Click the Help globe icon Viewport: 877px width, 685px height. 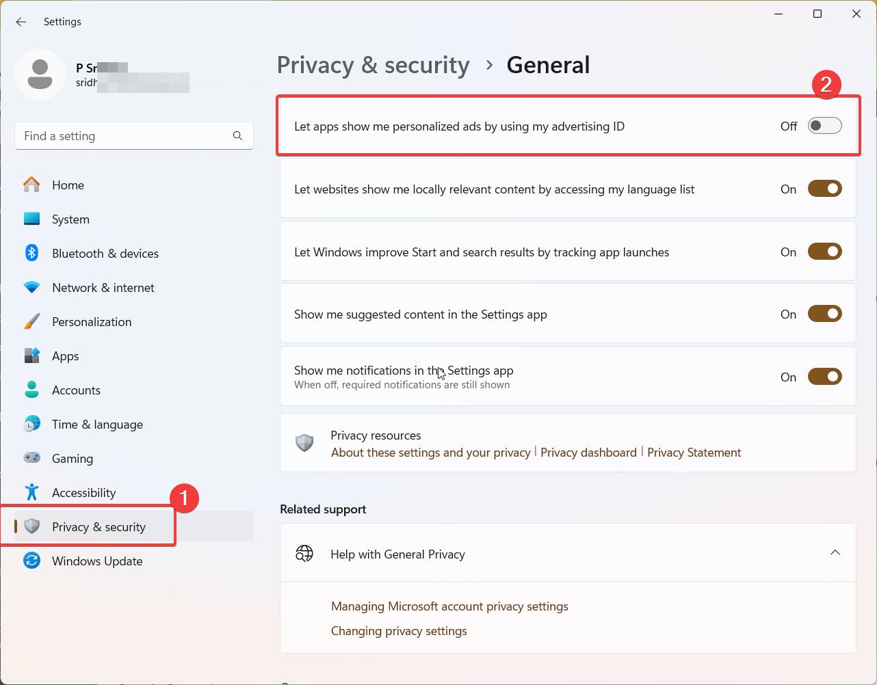pos(304,553)
